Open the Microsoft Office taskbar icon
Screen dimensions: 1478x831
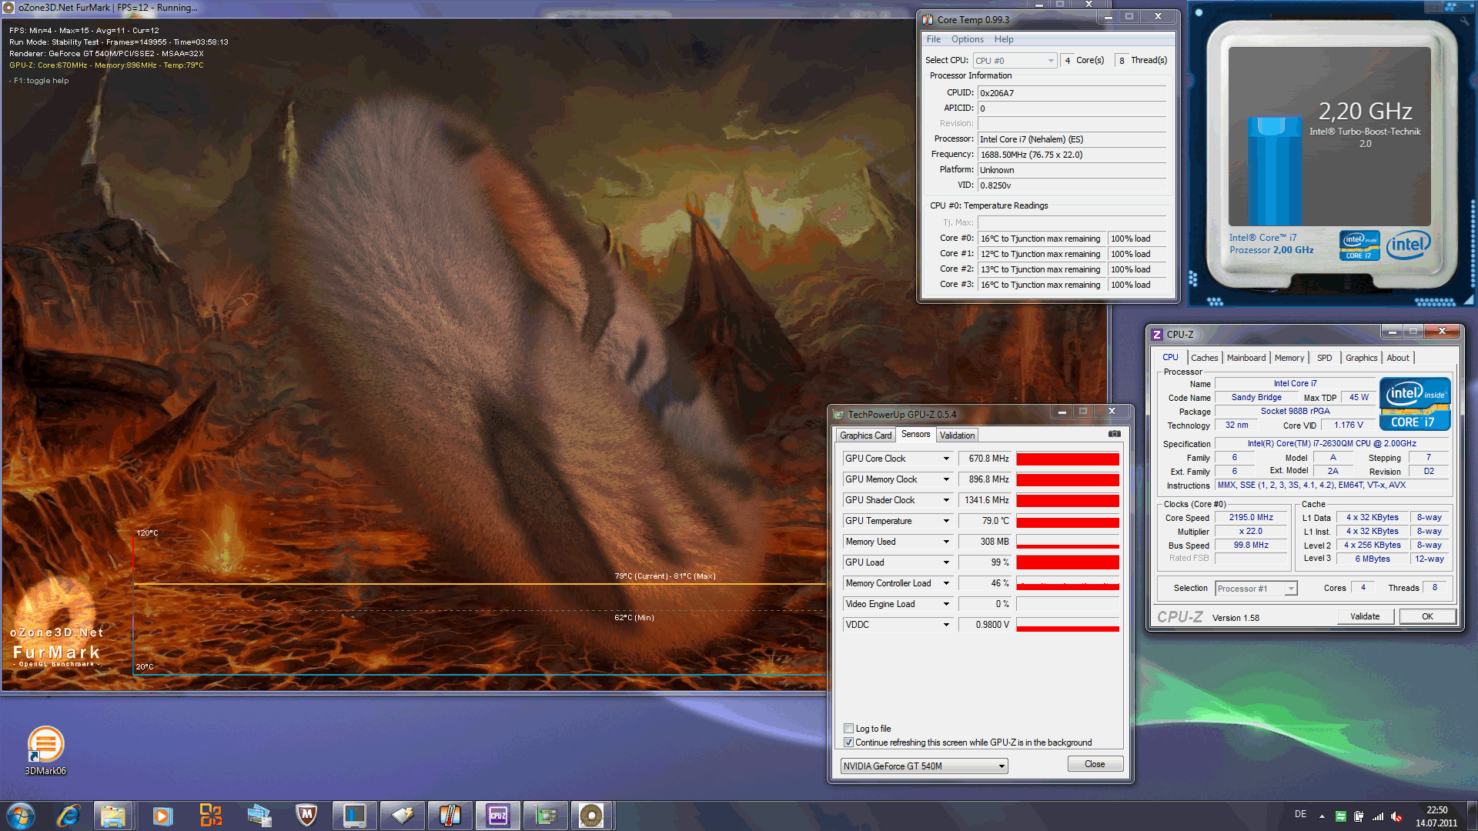coord(210,816)
